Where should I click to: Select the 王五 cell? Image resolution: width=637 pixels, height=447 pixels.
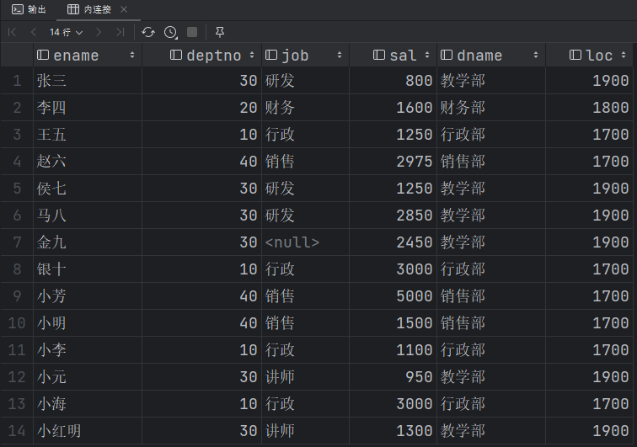(88, 135)
